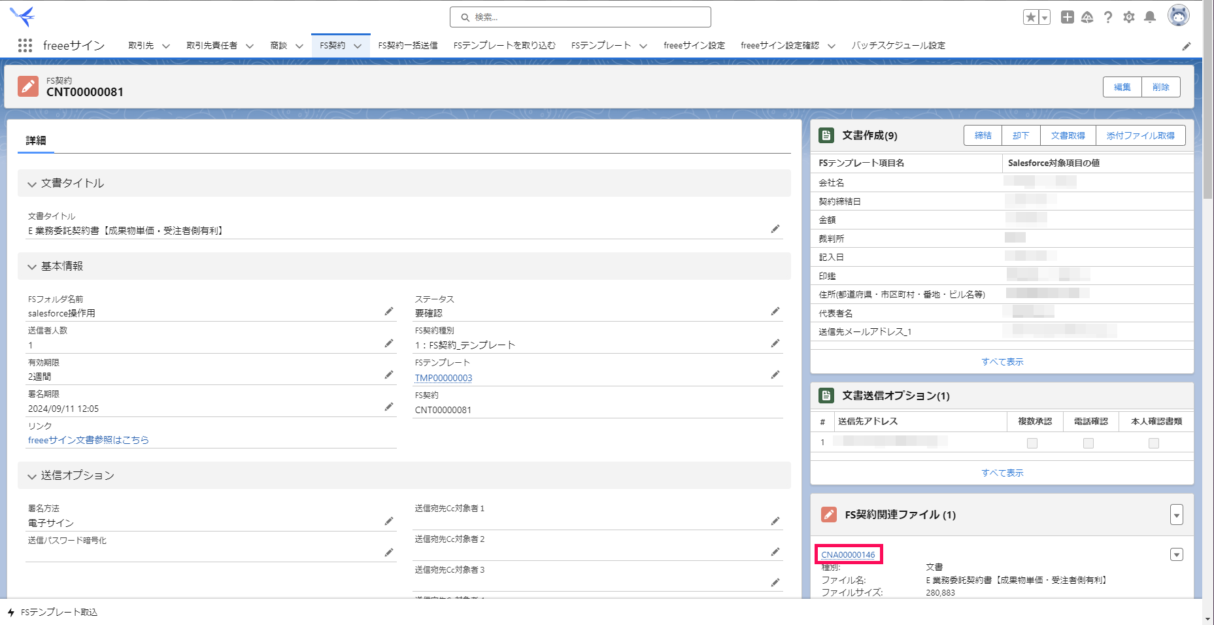Open the FSテンプレート tab dropdown chevron
1214x625 pixels.
(x=643, y=46)
